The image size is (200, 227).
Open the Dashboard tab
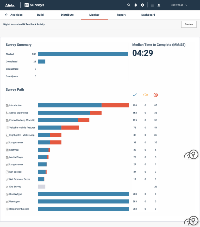tap(148, 15)
